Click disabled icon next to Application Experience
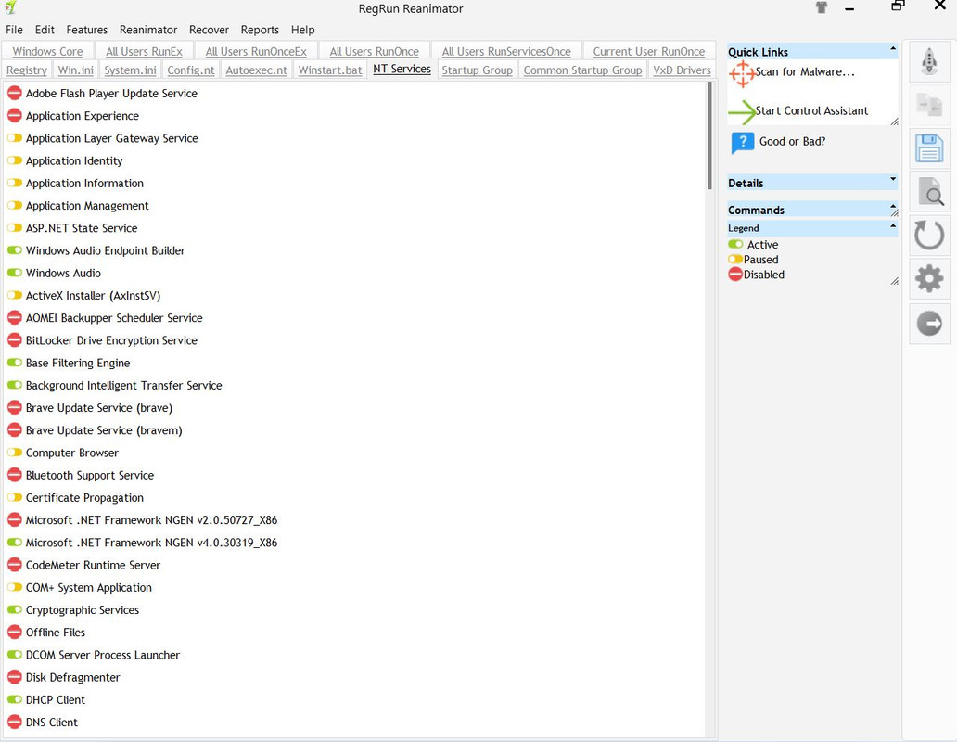Viewport: 957px width, 742px height. (15, 116)
